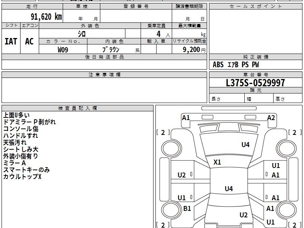Select the カウルトップX note line
304x228 pixels.
(x=22, y=177)
